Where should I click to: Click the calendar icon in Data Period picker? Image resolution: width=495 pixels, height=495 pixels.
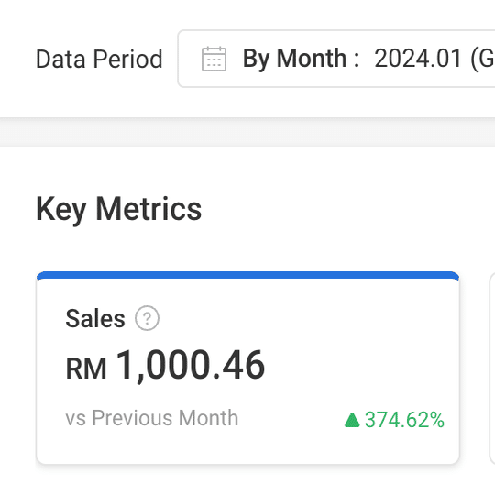click(x=214, y=59)
